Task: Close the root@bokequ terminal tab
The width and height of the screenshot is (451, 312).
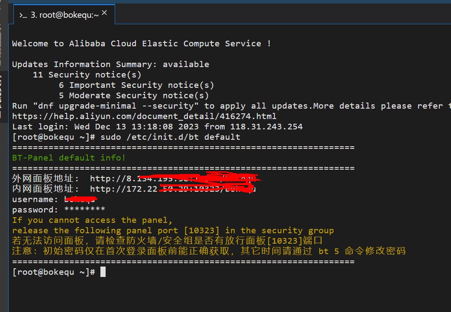Action: click(104, 13)
